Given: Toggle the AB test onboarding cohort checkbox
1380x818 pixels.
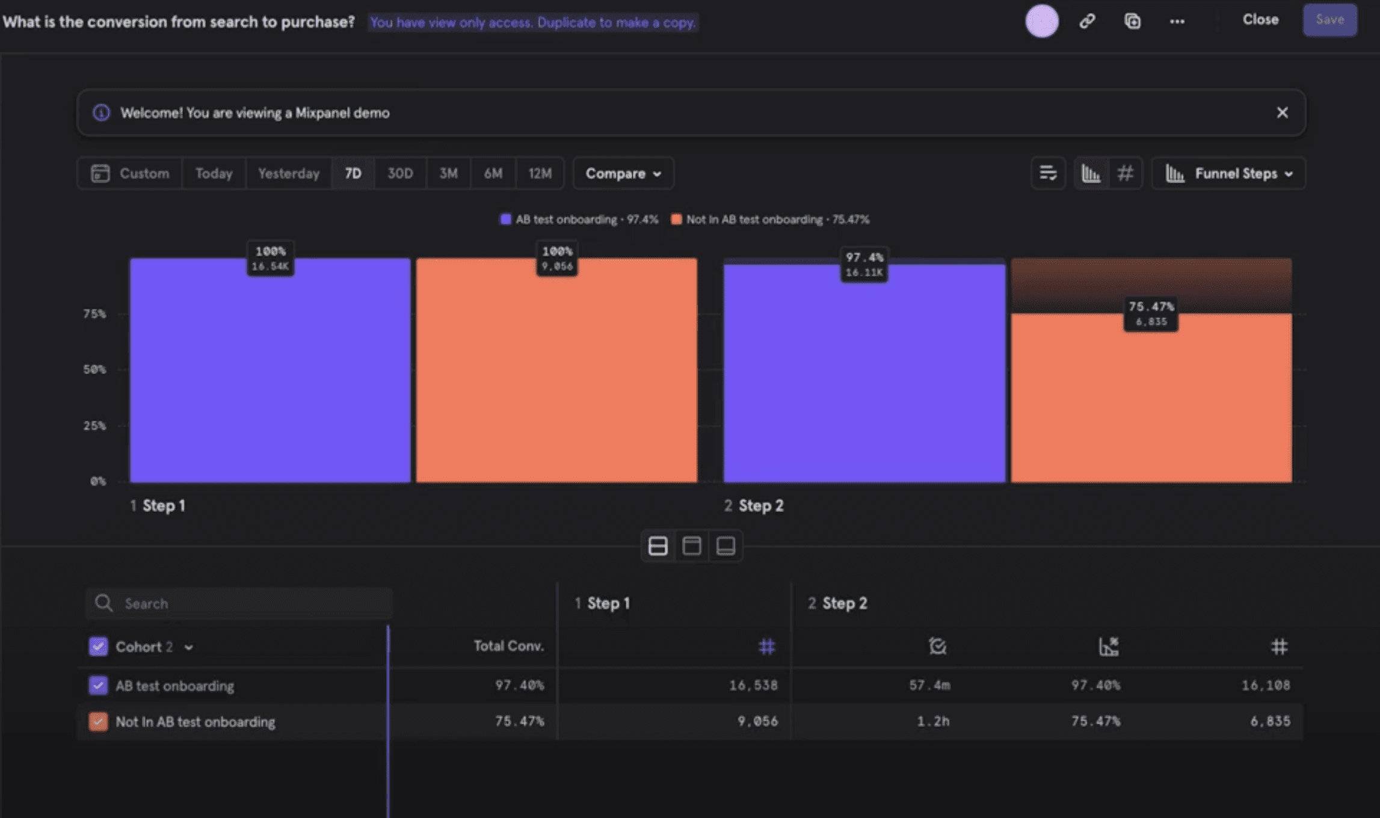Looking at the screenshot, I should [97, 684].
